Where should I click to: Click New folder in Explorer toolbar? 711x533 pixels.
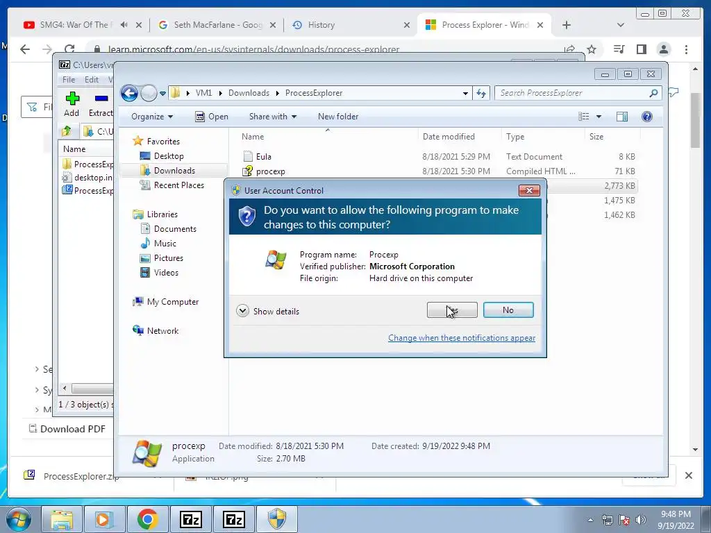[x=338, y=117]
